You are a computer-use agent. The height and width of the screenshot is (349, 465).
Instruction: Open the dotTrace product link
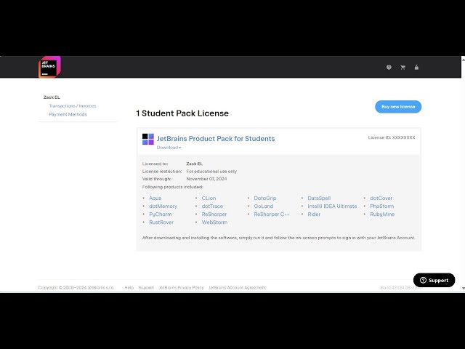212,206
